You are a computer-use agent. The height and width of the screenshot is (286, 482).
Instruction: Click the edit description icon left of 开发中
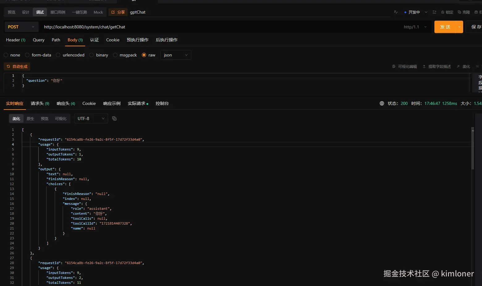(396, 12)
